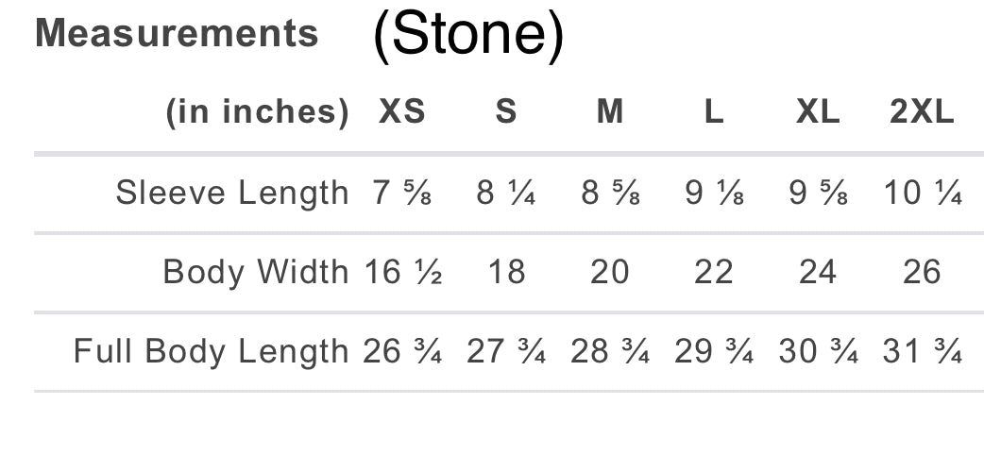The image size is (984, 455).
Task: Select the XS size column header
Action: 402,112
